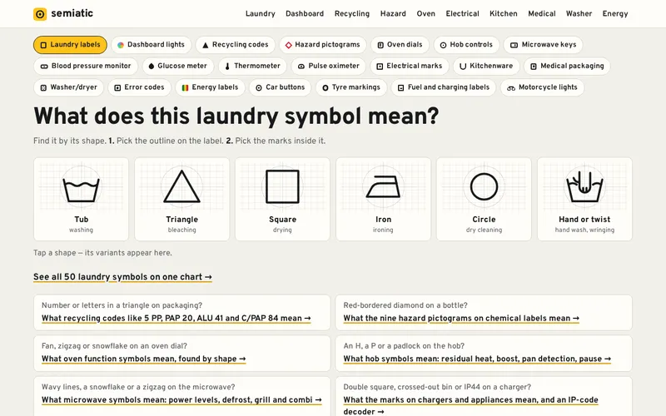Open Oven in the top navigation
Image resolution: width=666 pixels, height=416 pixels.
(425, 13)
